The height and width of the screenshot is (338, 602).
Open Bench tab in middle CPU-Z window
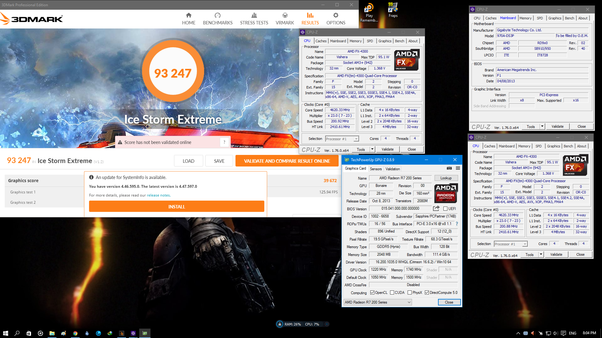pos(399,41)
